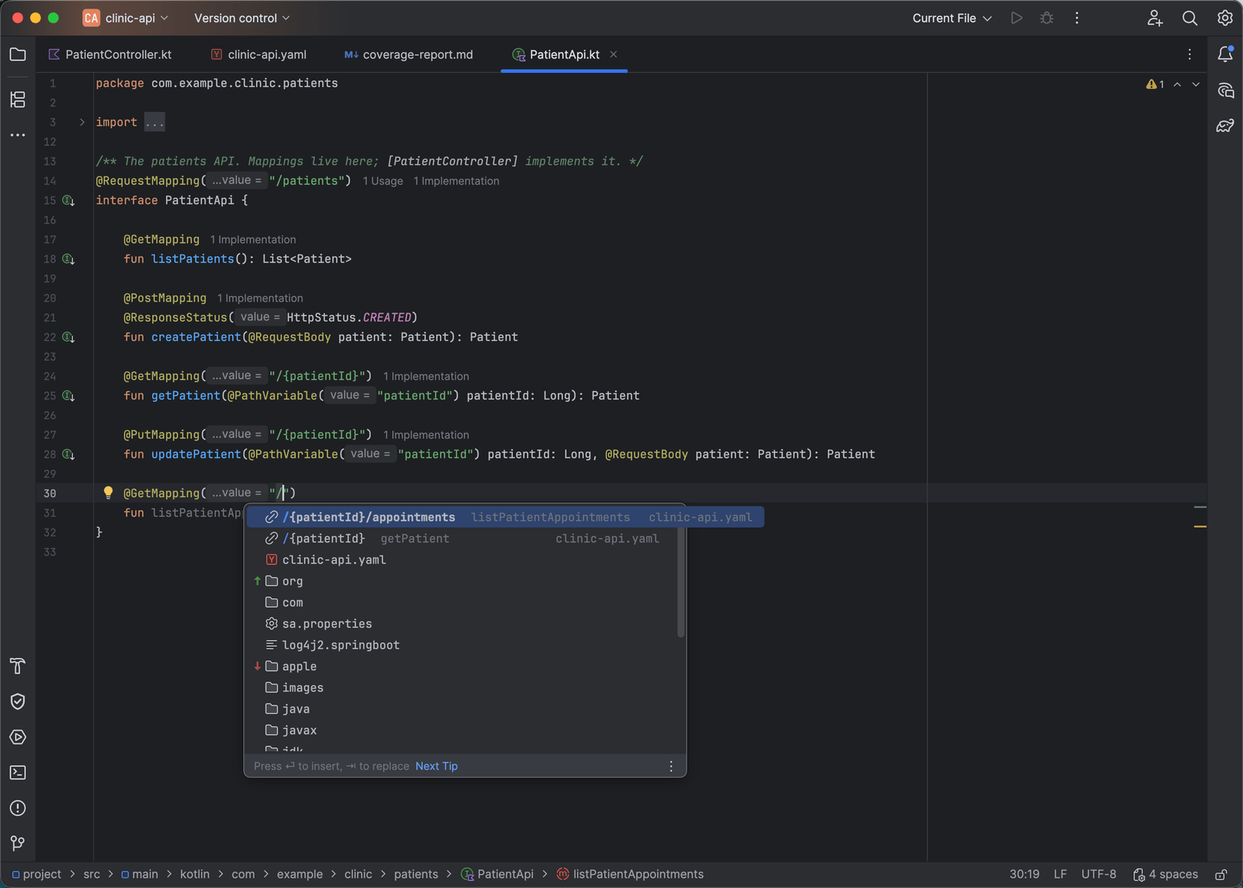This screenshot has width=1243, height=888.
Task: Start debugging with the bug icon
Action: point(1046,18)
